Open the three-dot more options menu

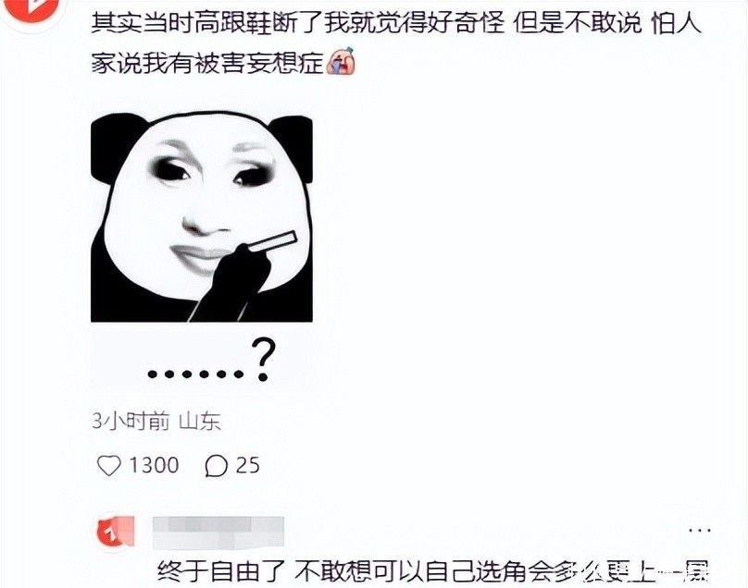700,530
